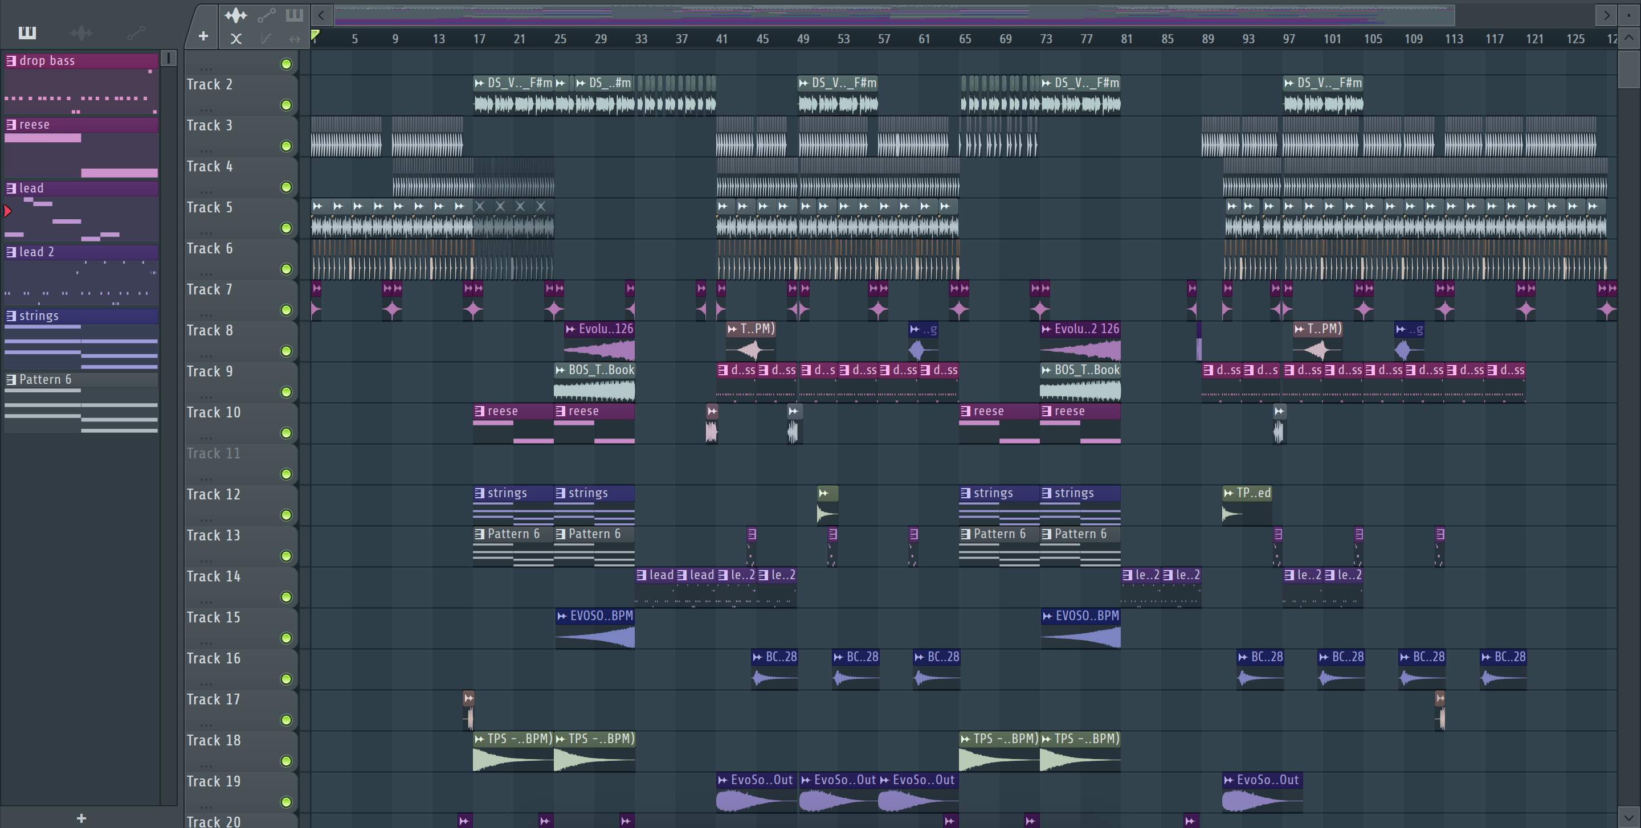
Task: Click the crossfade X icon under clip focus
Action: (x=236, y=39)
